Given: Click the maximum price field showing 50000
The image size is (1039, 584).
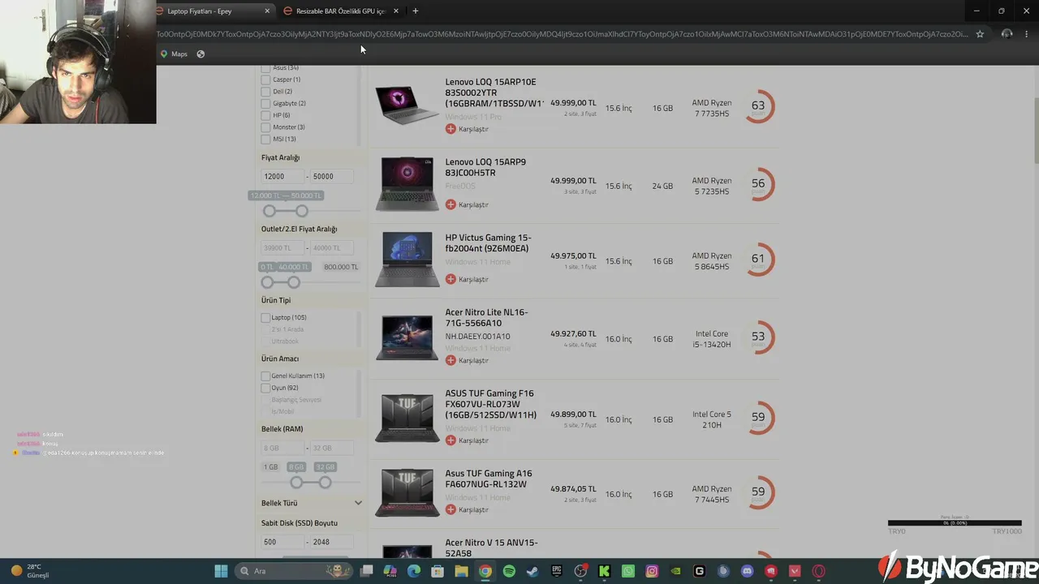Looking at the screenshot, I should (x=332, y=176).
